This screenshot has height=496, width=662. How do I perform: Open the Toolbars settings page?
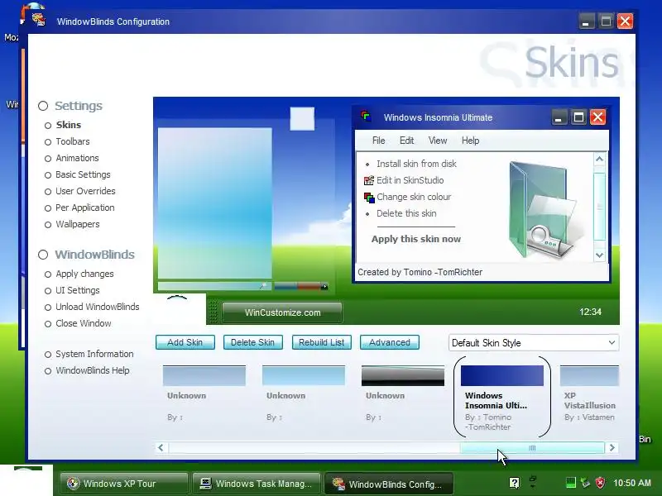coord(72,141)
